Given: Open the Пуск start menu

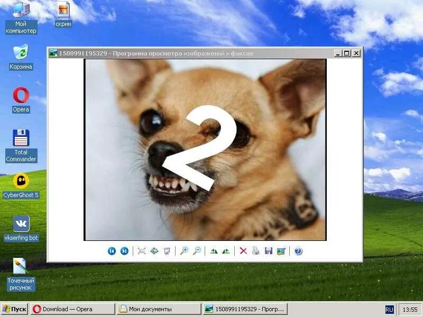Looking at the screenshot, I should click(14, 309).
